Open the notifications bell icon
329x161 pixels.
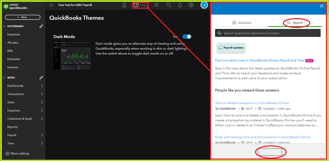pyautogui.click(x=180, y=5)
